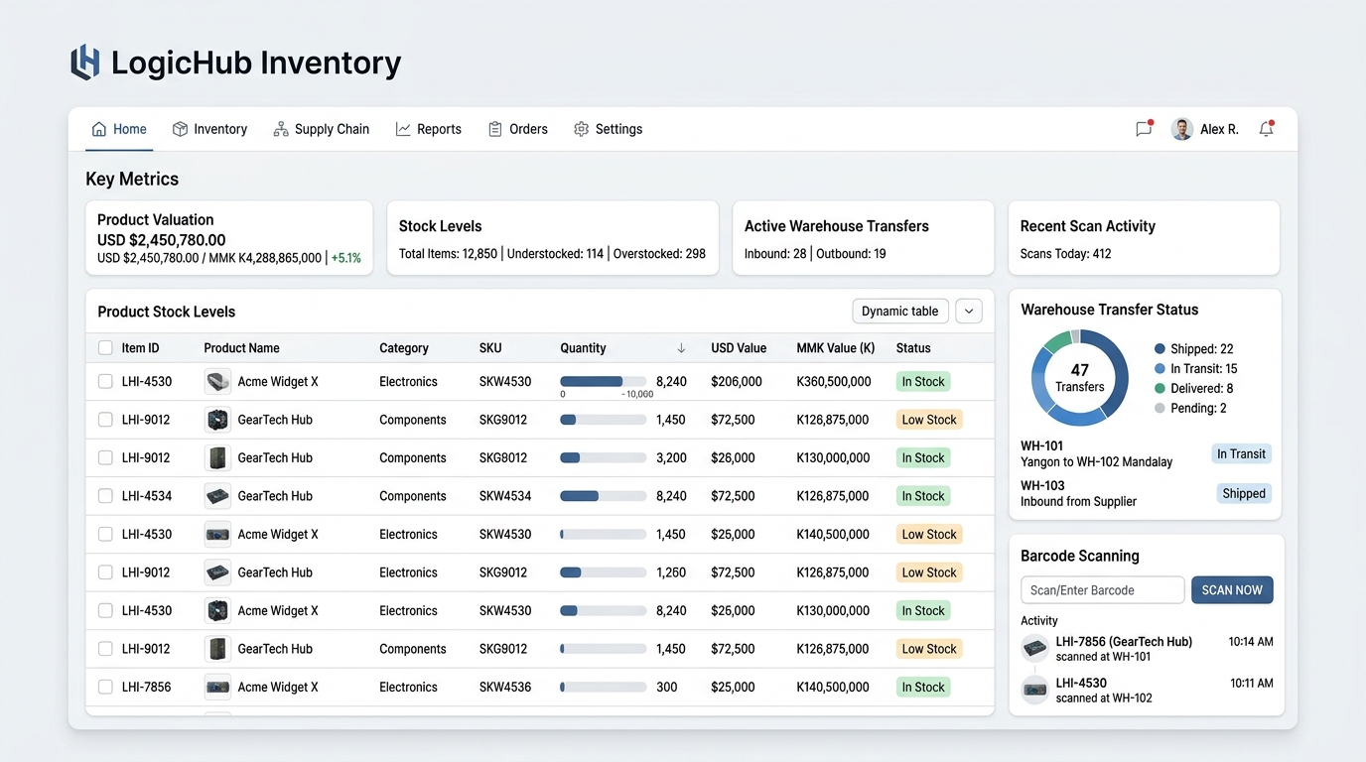Open the Active Warehouse Transfers card
The image size is (1366, 762).
coord(864,238)
